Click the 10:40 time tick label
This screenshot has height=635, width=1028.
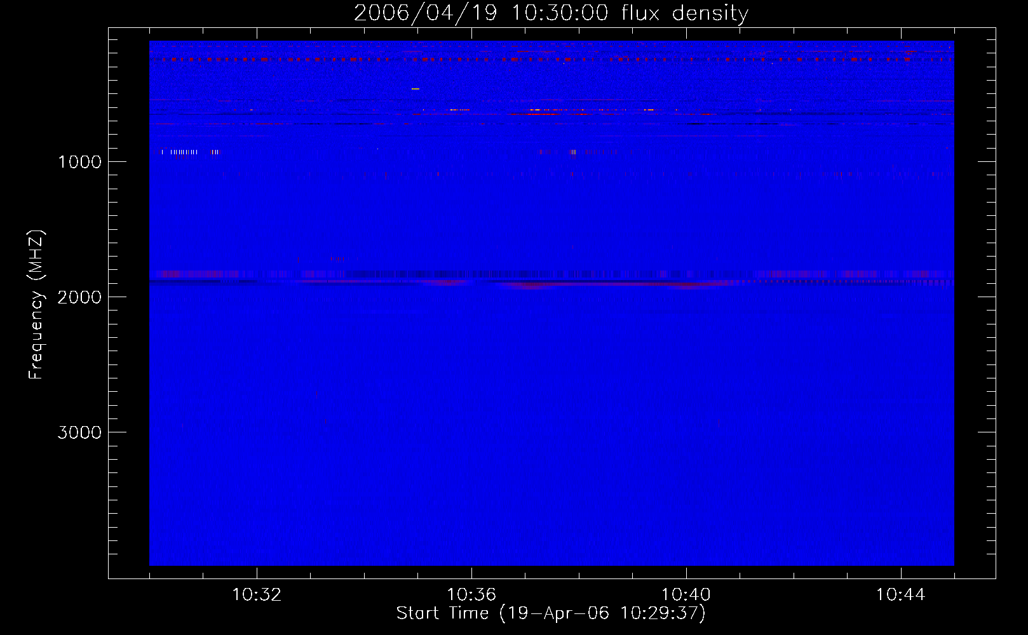tap(686, 595)
